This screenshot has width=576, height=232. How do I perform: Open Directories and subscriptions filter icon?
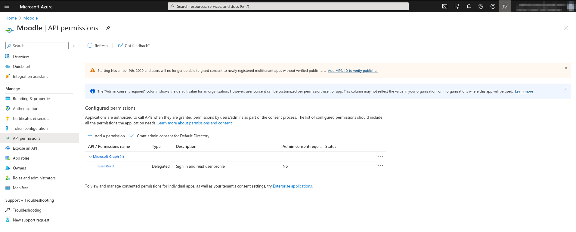click(x=457, y=6)
